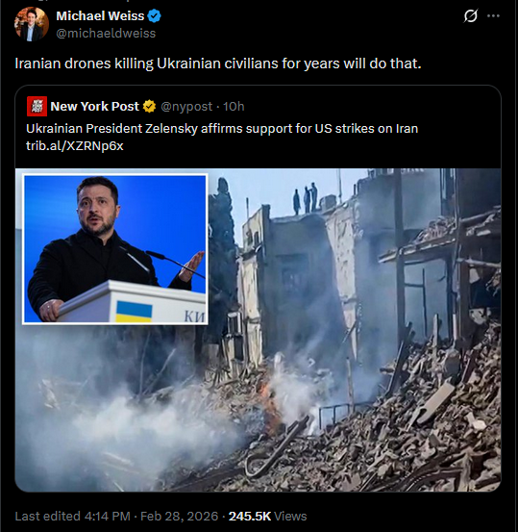Open the New York Post account name
The width and height of the screenshot is (518, 532).
coord(94,106)
